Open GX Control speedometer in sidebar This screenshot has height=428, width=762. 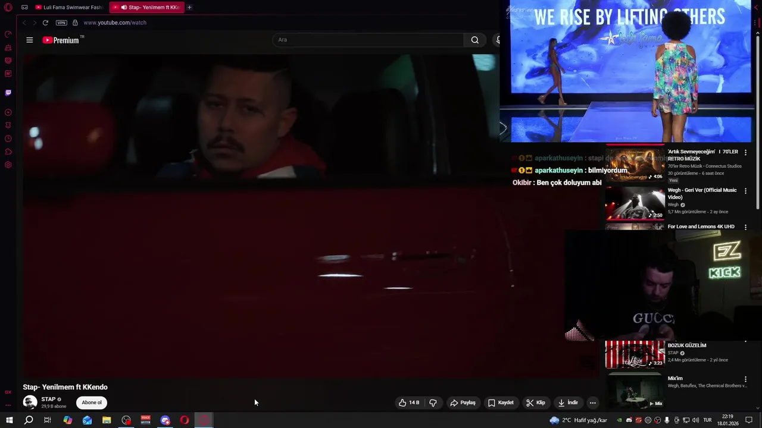coord(8,34)
